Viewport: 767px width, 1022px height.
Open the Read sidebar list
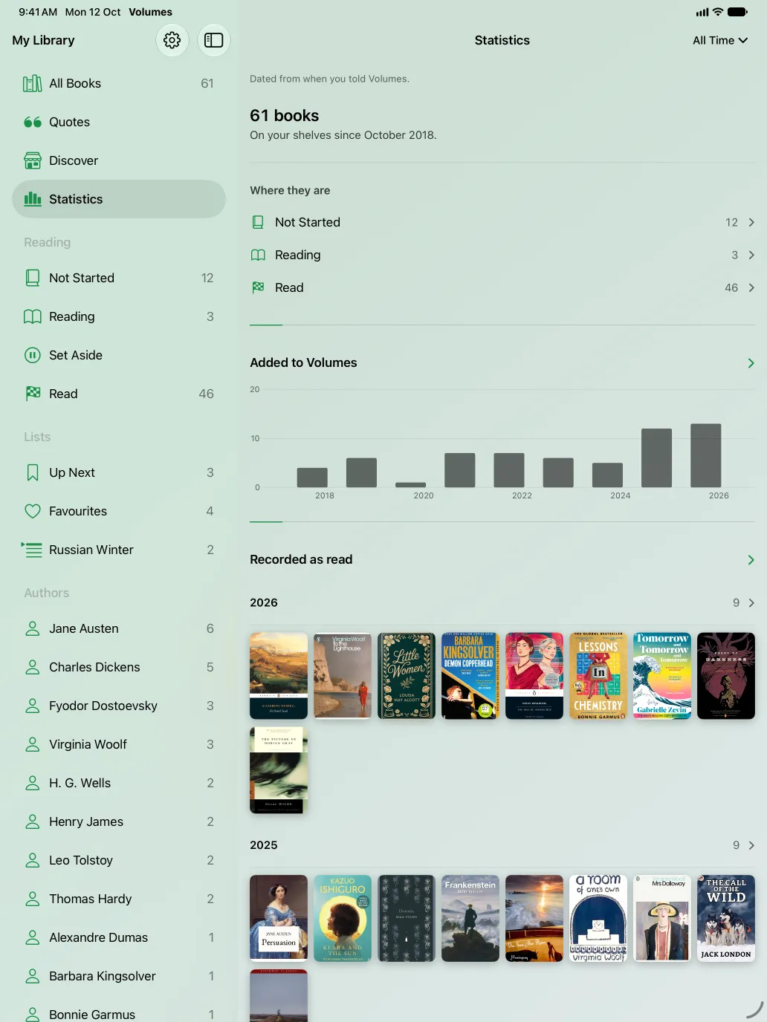119,394
